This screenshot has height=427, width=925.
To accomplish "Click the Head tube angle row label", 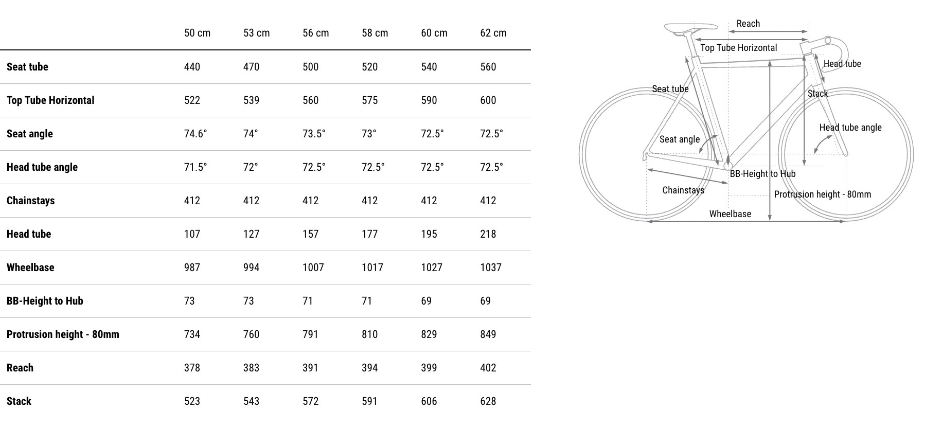I will click(x=42, y=167).
